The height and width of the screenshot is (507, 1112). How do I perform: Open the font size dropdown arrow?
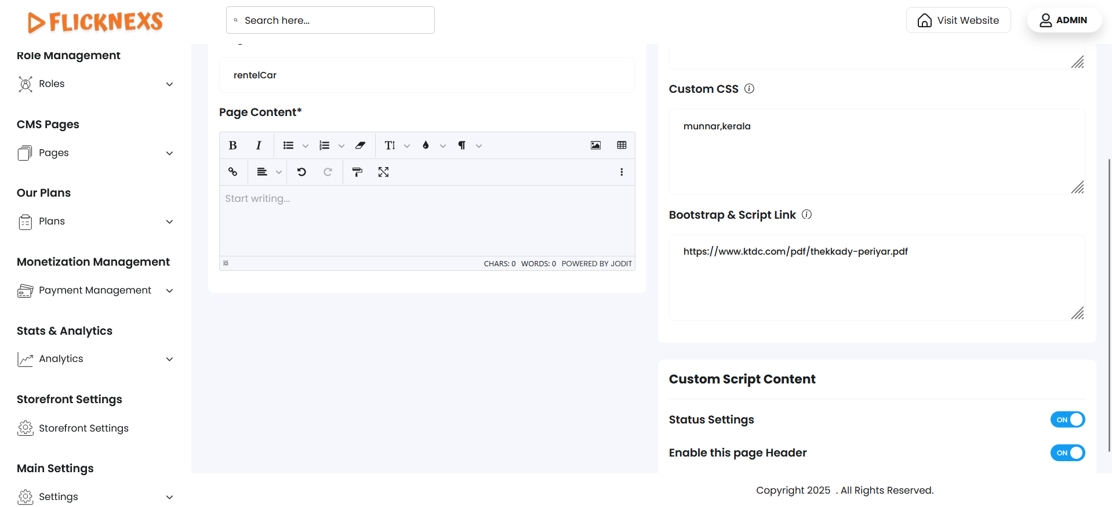pyautogui.click(x=407, y=146)
